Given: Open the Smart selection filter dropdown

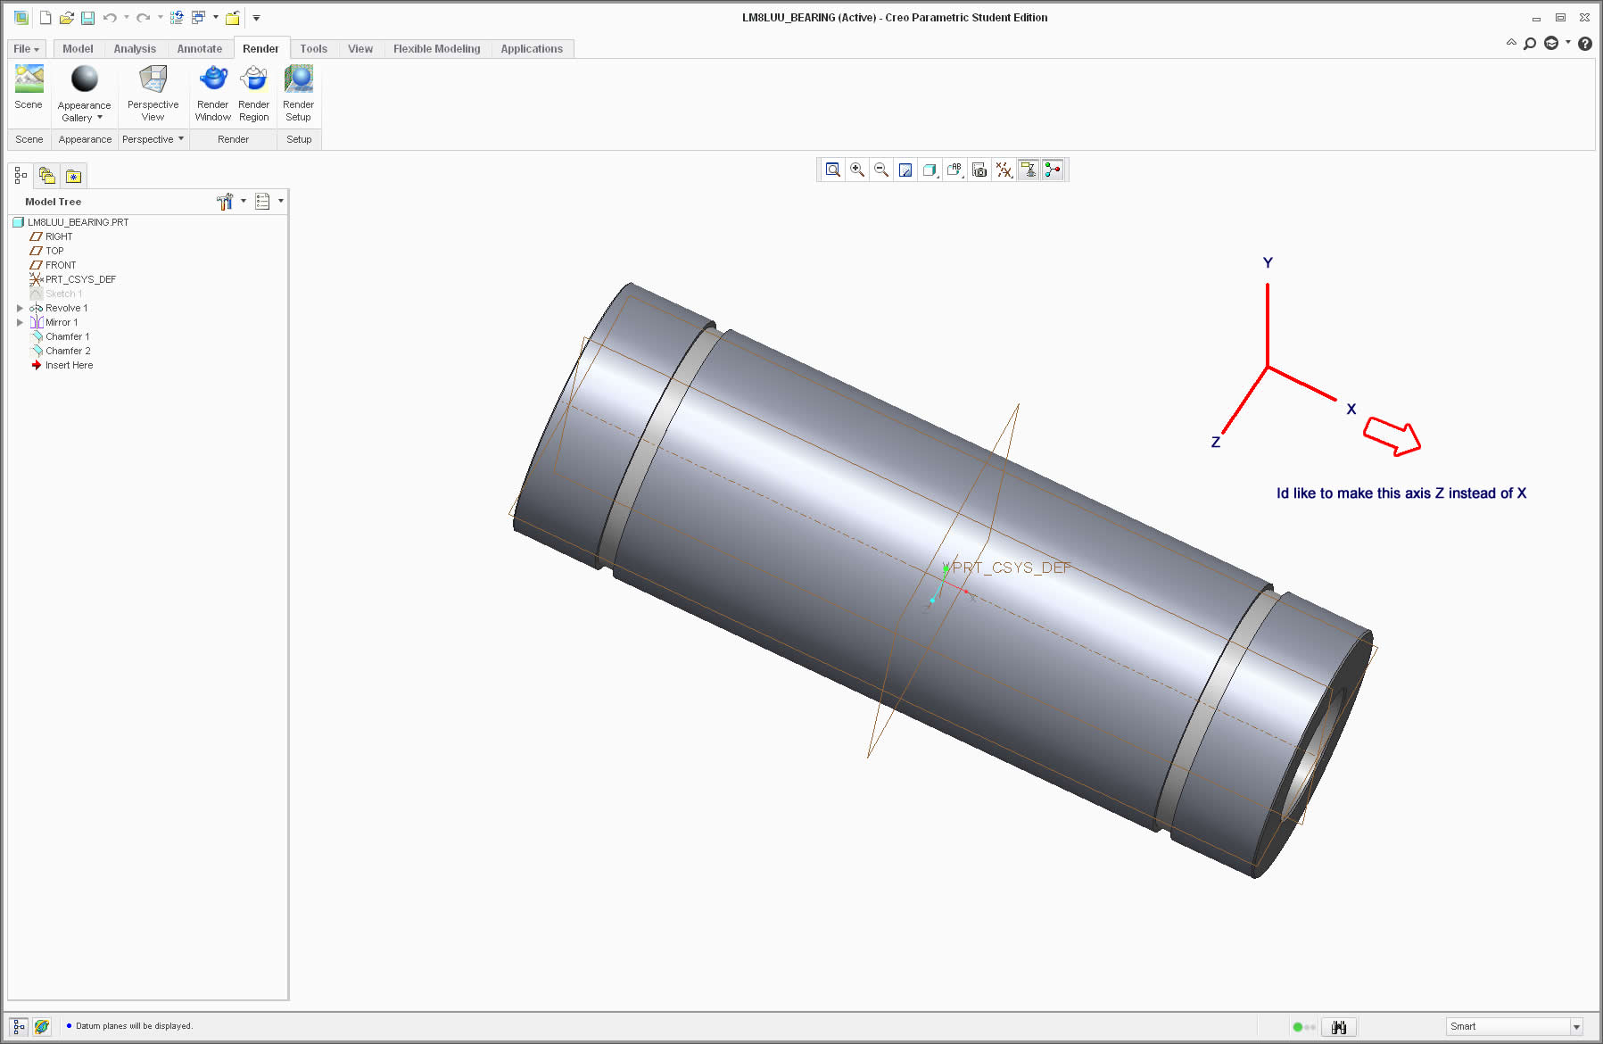Looking at the screenshot, I should pos(1576,1027).
